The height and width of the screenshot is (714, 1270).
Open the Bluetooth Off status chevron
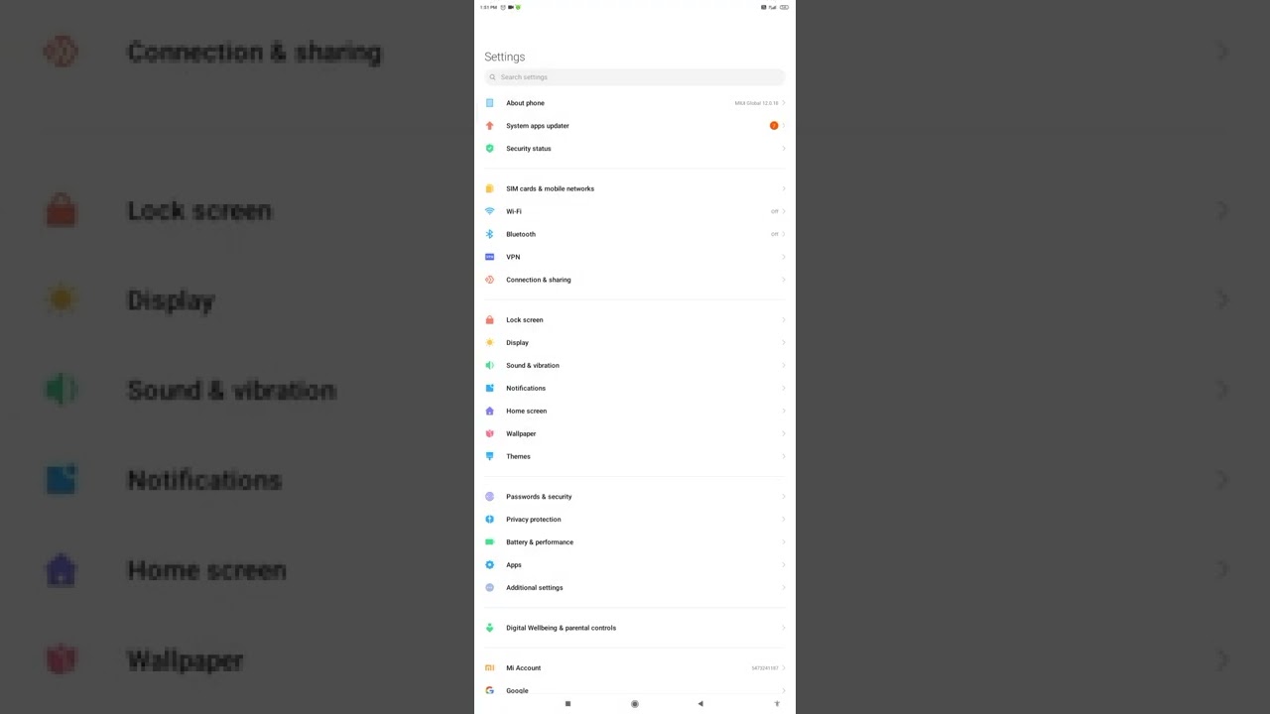pos(784,234)
